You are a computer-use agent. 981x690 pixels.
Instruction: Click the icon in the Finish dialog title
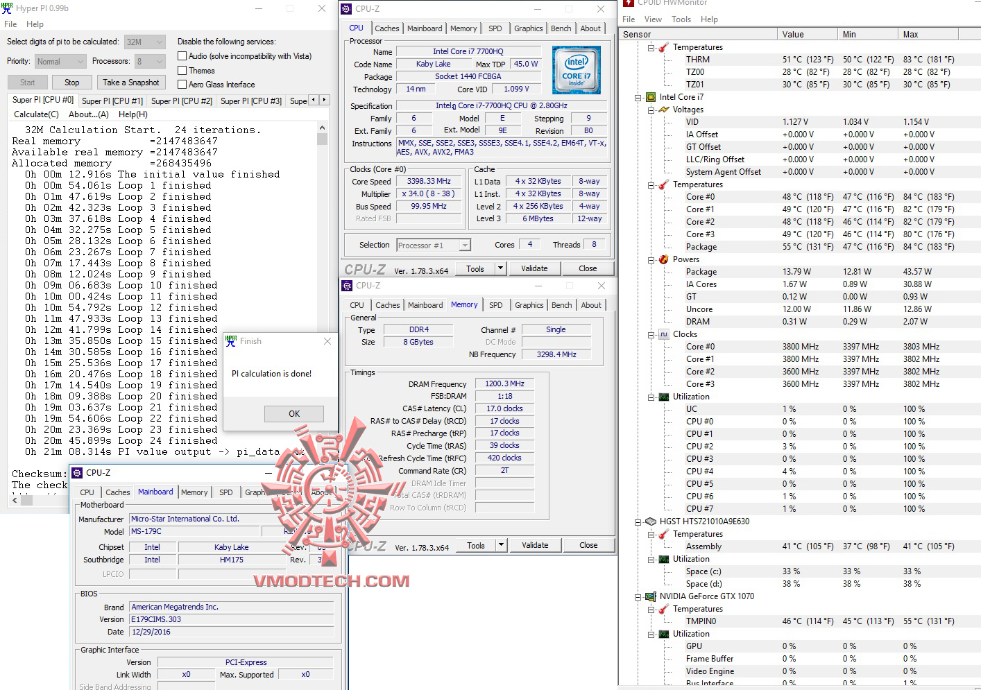coord(231,341)
